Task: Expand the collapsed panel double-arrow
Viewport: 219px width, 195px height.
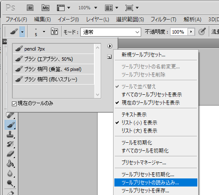Action: (5, 42)
